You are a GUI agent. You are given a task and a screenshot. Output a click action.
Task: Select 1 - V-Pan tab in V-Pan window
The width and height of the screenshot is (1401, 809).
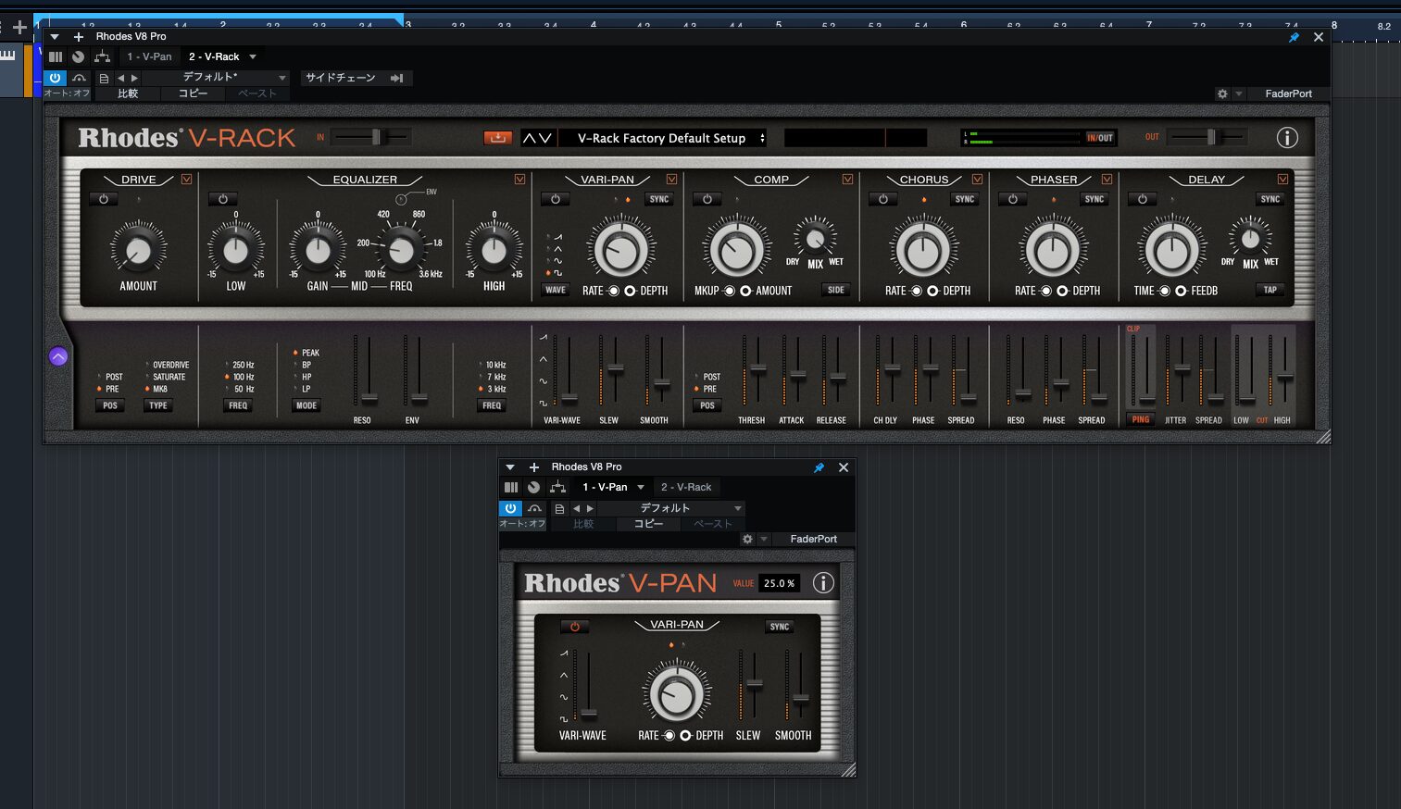605,487
